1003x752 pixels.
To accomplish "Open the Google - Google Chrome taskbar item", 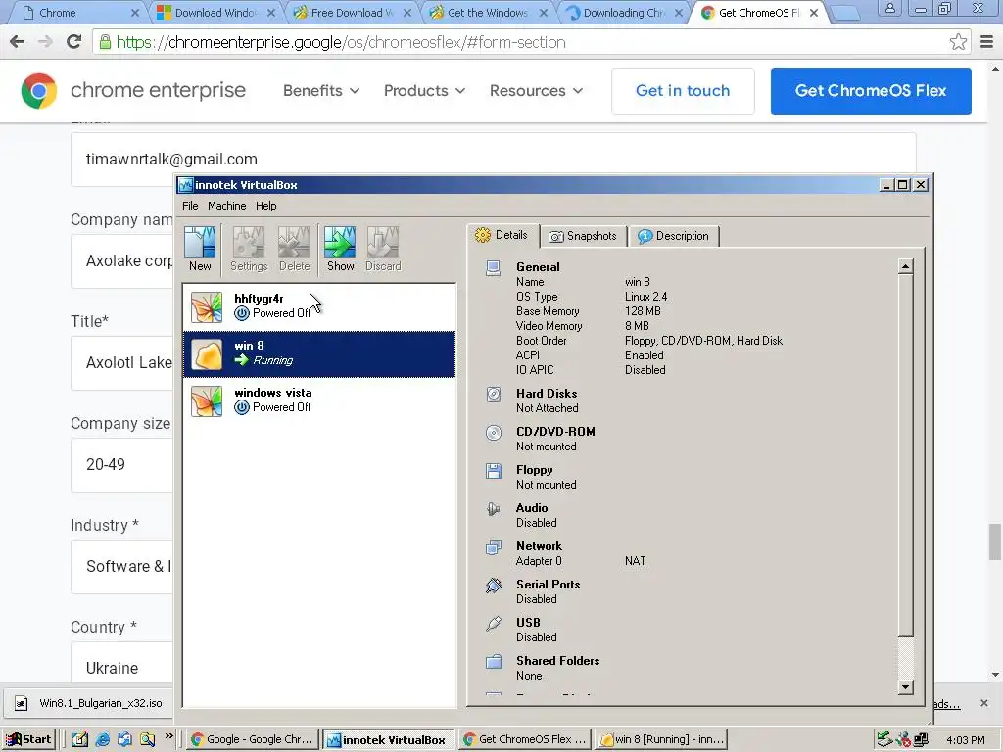I will (253, 739).
